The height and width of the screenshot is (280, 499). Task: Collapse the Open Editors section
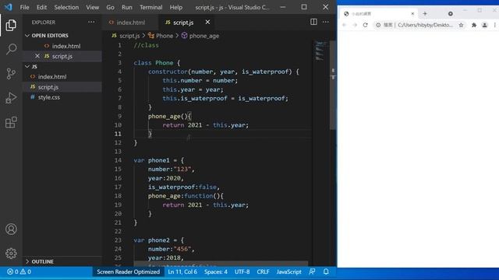[27, 36]
